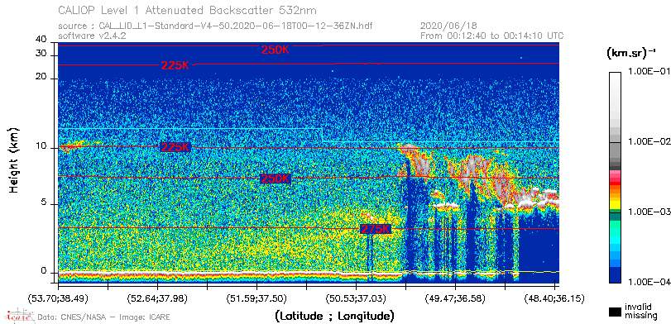Click the '40' height axis tick label
This screenshot has width=671, height=324.
(x=41, y=40)
